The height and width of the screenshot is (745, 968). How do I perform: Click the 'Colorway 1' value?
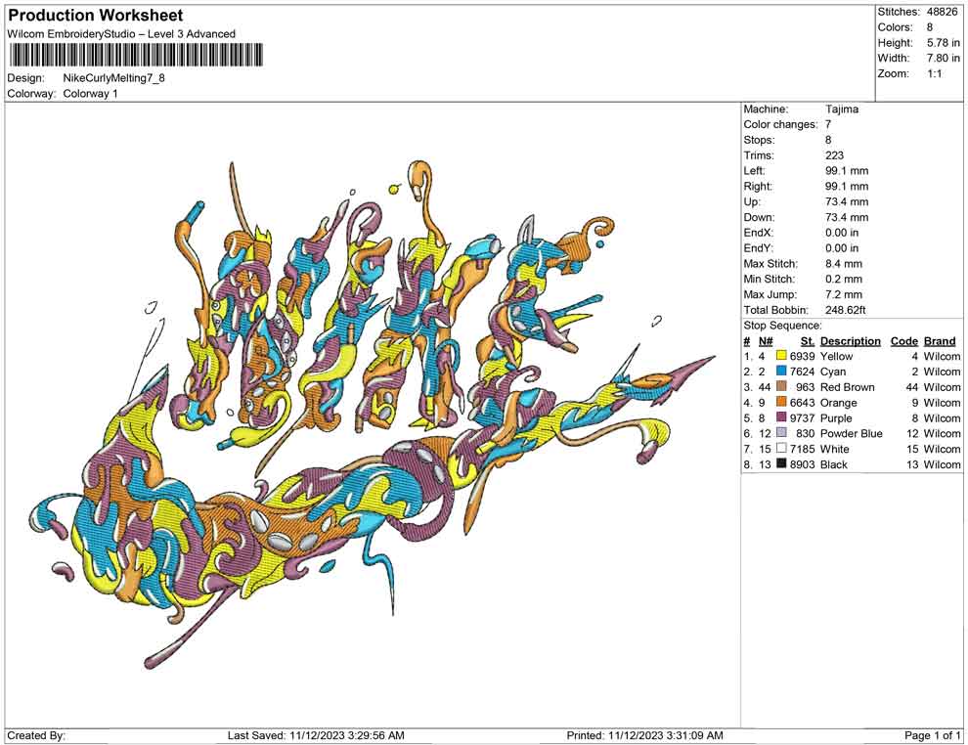point(90,94)
